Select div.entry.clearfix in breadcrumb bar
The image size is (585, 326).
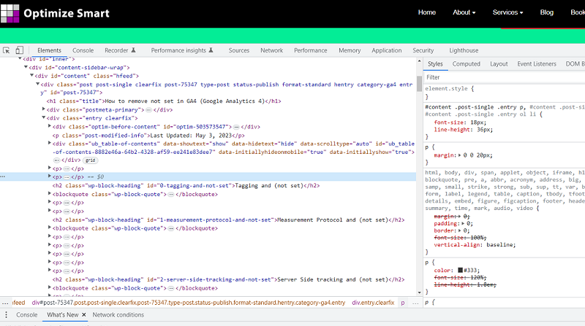pyautogui.click(x=373, y=302)
